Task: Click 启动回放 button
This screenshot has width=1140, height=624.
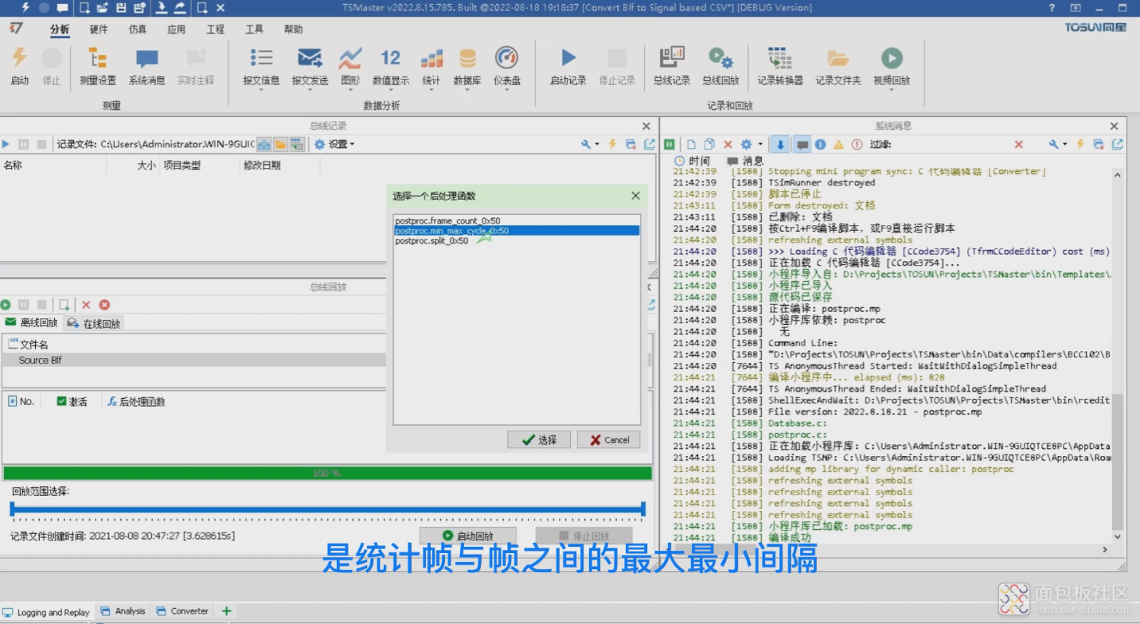Action: coord(468,536)
